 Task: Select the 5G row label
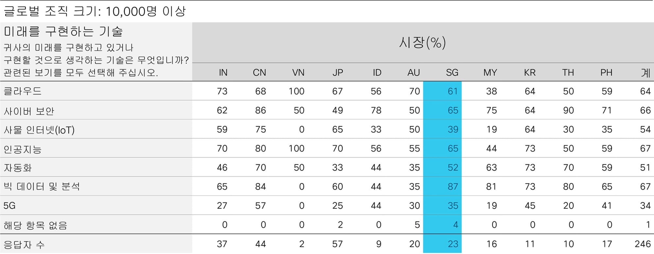[9, 206]
